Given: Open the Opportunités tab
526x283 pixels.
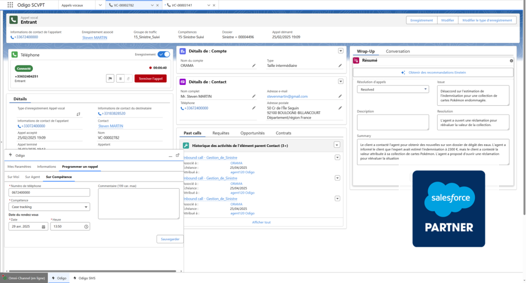Looking at the screenshot, I should coord(252,133).
